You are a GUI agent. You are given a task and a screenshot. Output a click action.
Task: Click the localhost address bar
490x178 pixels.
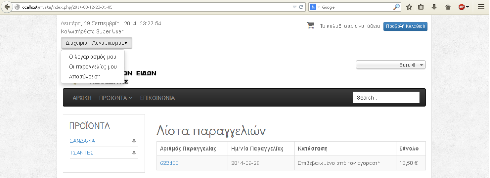154,7
